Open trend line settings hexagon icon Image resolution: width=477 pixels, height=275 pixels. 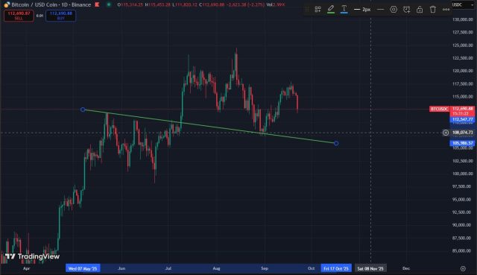[394, 10]
